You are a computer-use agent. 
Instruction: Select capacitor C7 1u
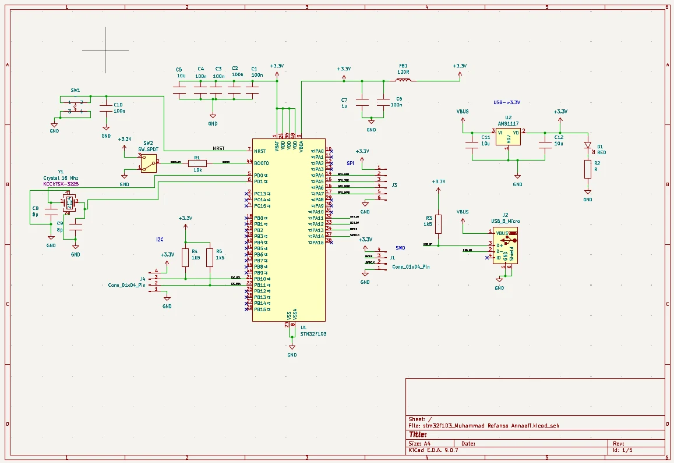click(362, 102)
